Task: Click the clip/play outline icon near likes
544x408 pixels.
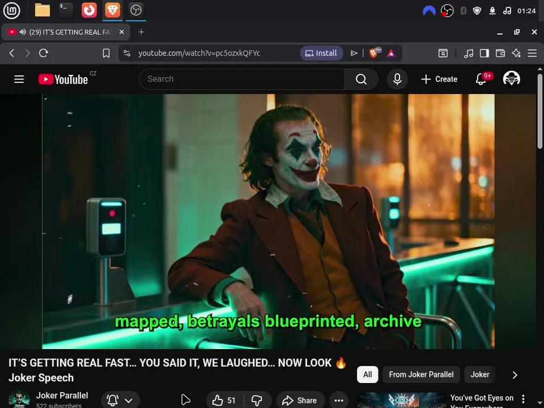Action: pyautogui.click(x=186, y=400)
